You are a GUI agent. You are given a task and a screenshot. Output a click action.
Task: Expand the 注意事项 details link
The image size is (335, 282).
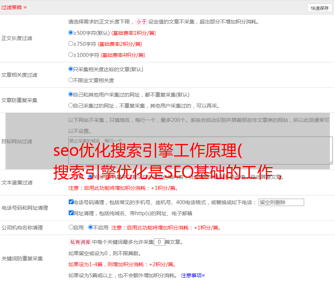[x=193, y=275]
